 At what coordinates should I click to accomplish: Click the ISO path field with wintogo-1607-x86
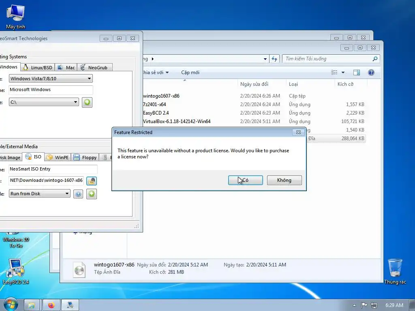(x=46, y=180)
